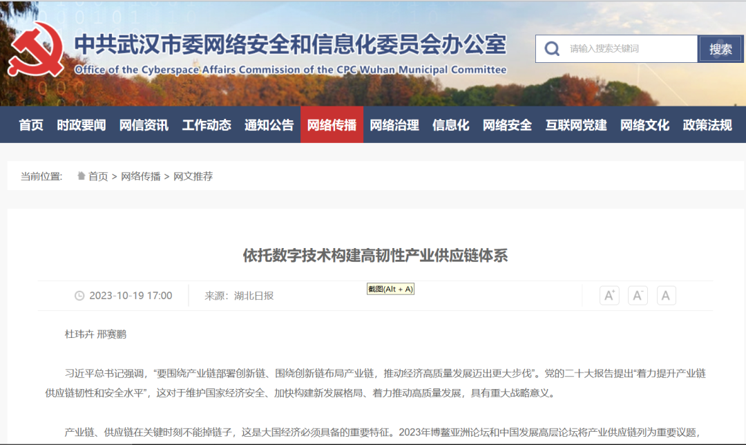
Task: Click inside the search keyword input field
Action: [x=622, y=48]
